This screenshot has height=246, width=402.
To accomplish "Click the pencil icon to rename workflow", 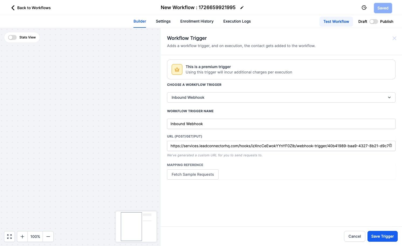I will (x=242, y=8).
